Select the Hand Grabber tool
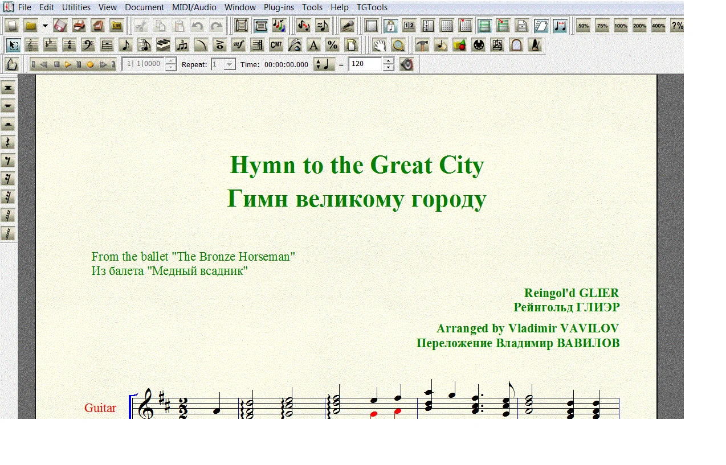Screen dimensions: 726x465 click(380, 45)
